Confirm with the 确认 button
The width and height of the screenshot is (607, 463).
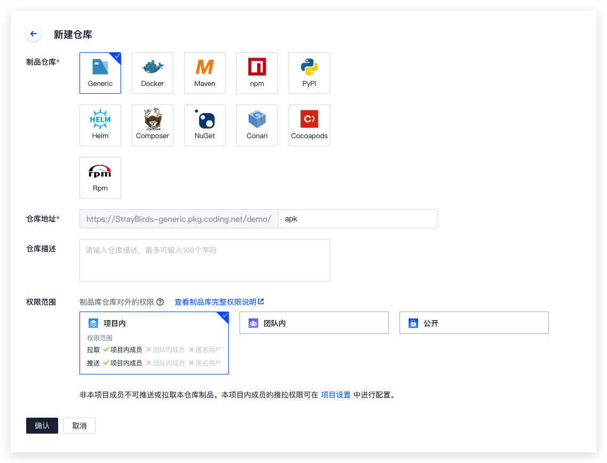[42, 426]
